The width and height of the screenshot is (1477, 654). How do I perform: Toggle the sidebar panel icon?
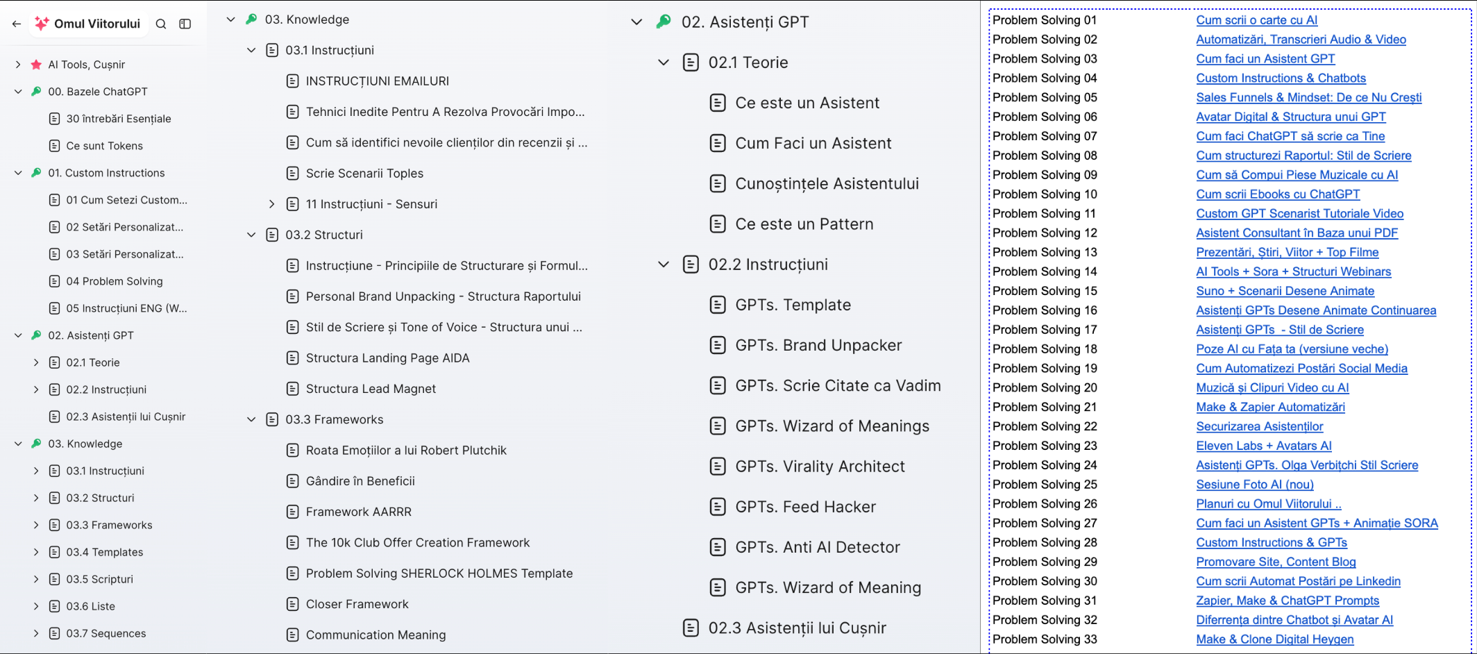pyautogui.click(x=185, y=24)
